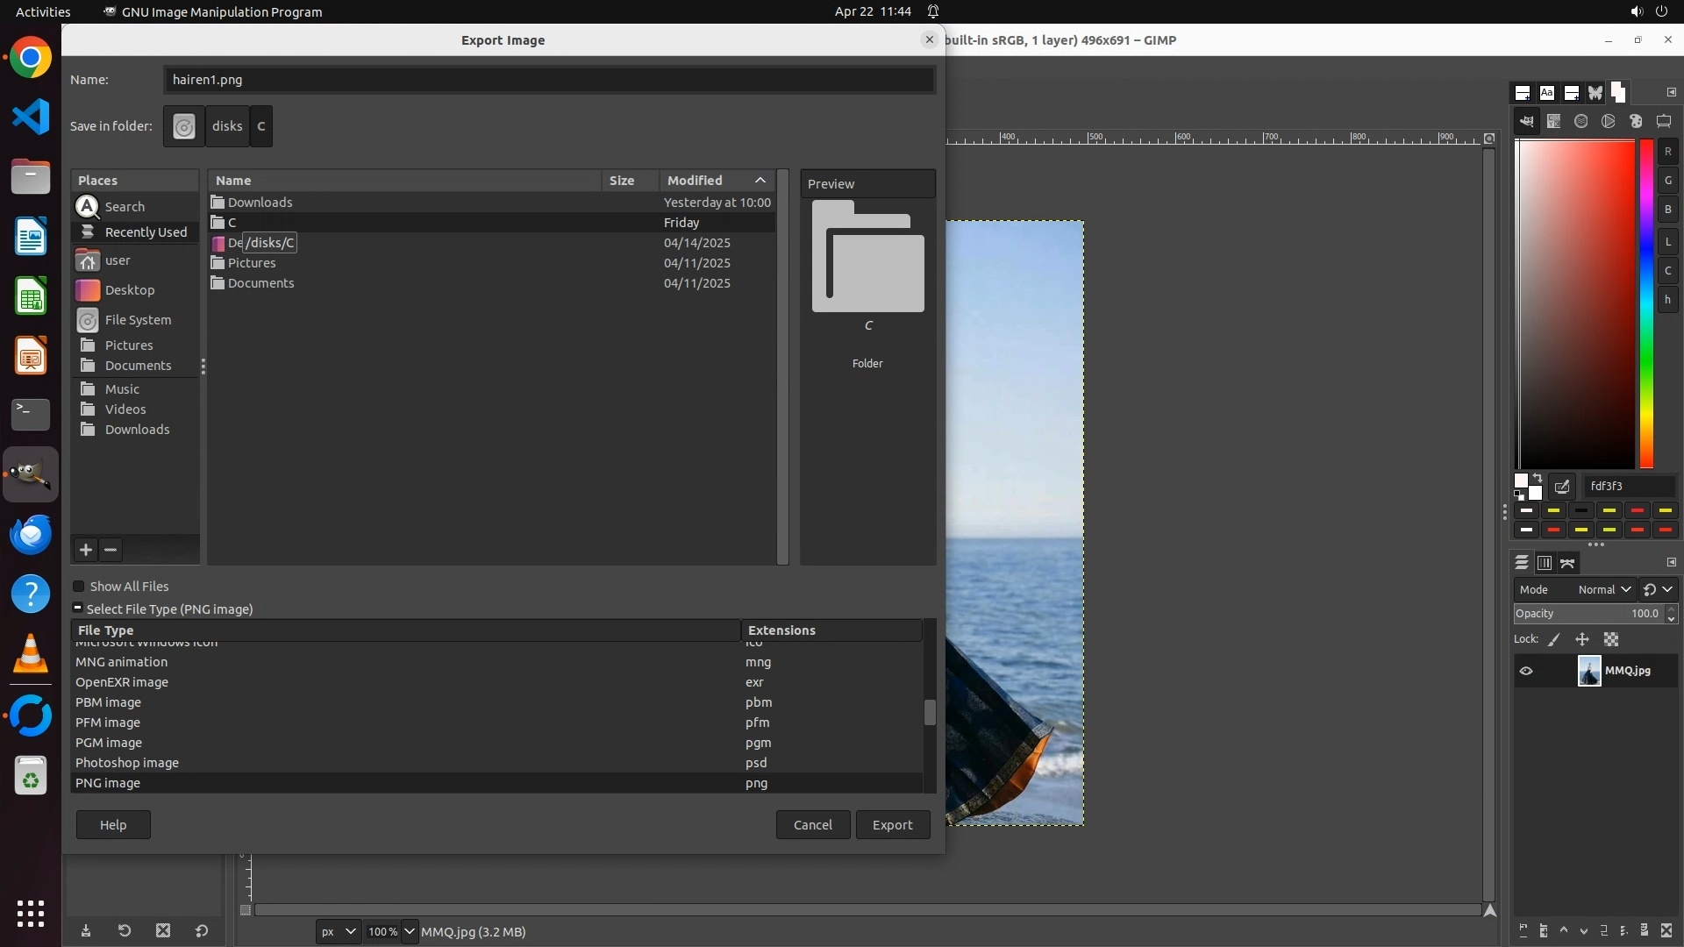Viewport: 1684px width, 947px height.
Task: Click the Name field containing hairen1.png
Action: [x=548, y=80]
